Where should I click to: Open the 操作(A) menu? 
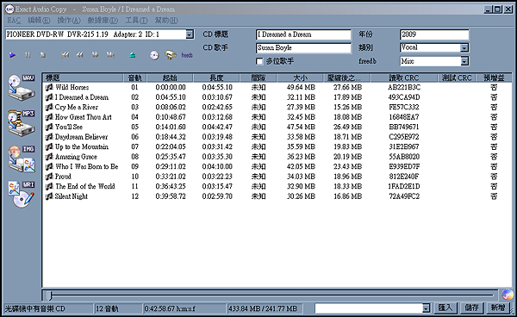coord(69,21)
